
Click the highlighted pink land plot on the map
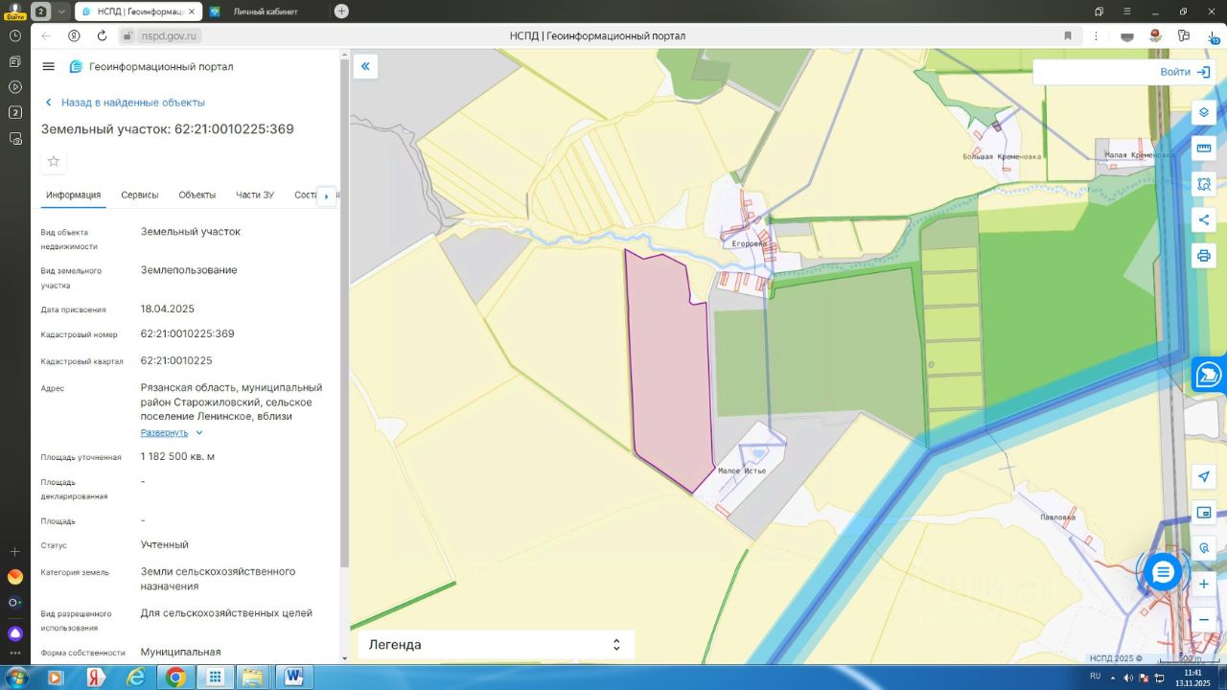(670, 374)
